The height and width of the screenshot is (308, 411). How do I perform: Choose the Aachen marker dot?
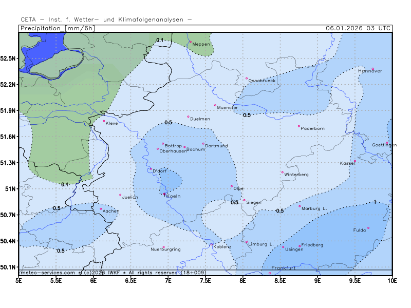pos(101,208)
